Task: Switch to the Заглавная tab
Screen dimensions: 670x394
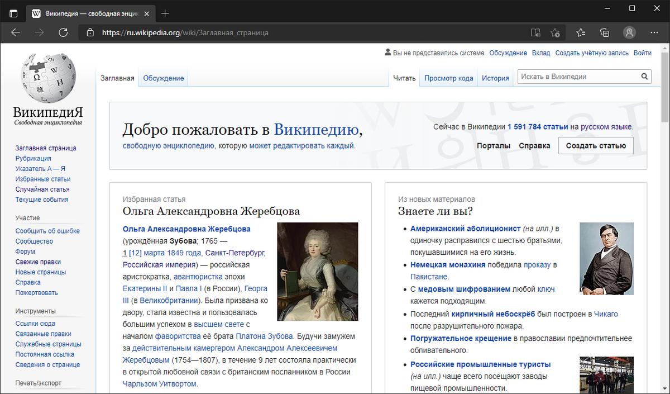Action: click(x=117, y=78)
